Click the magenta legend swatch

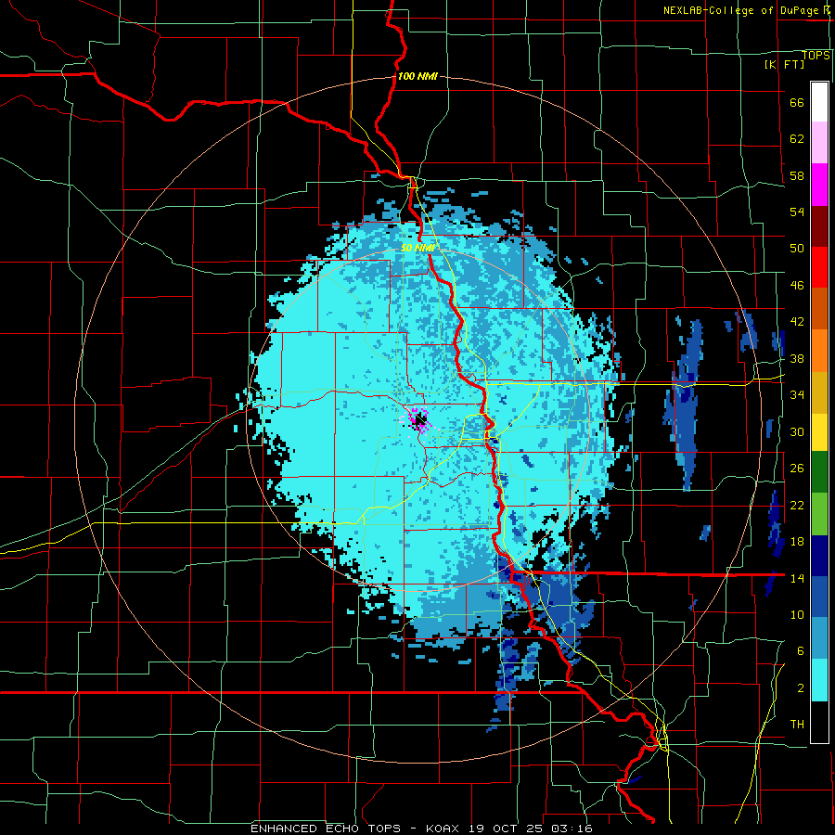[819, 185]
